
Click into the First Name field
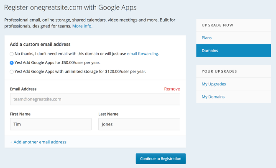[x=51, y=124]
